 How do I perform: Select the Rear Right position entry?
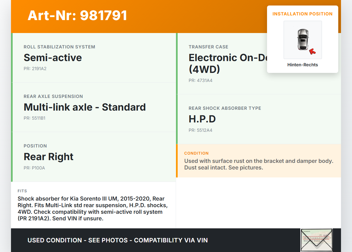(x=48, y=157)
